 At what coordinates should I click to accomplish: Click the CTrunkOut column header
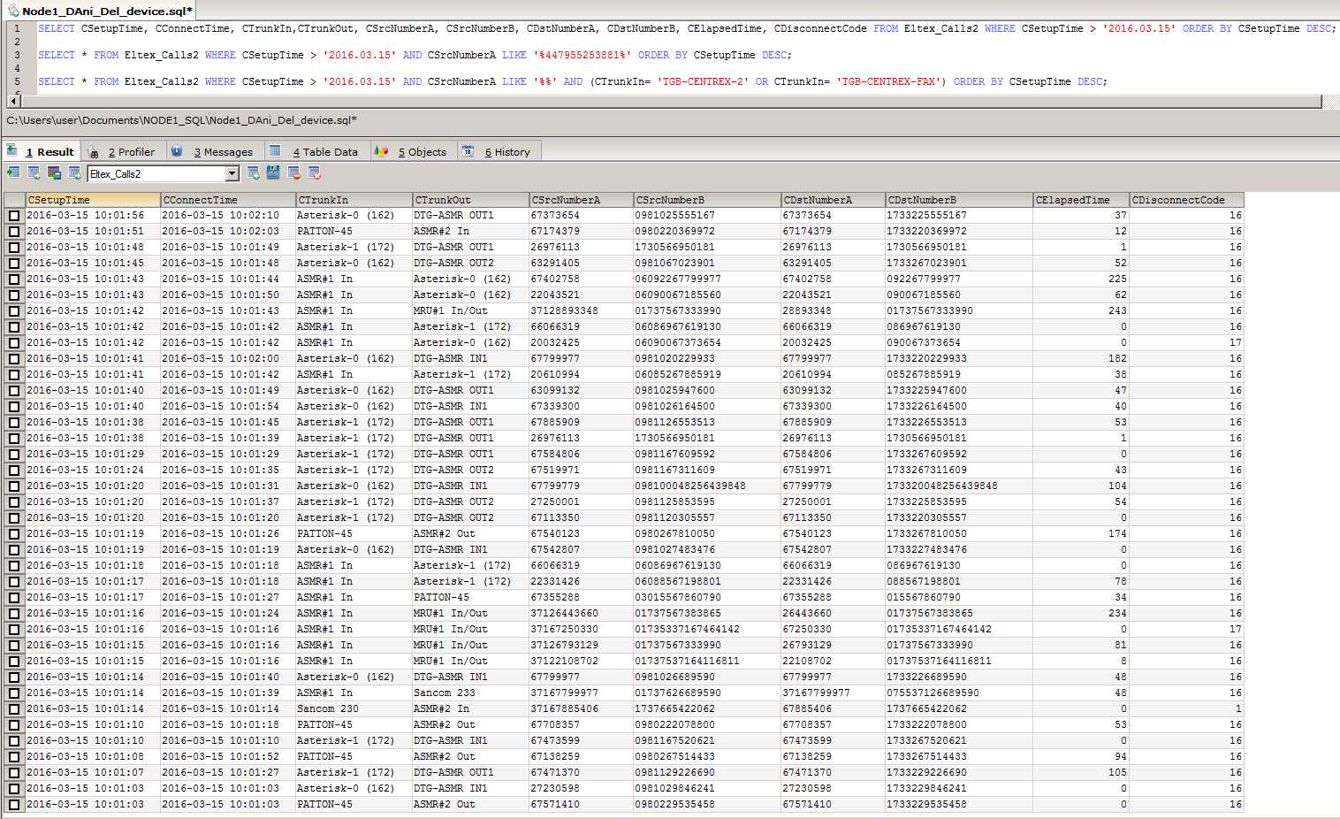[x=470, y=200]
